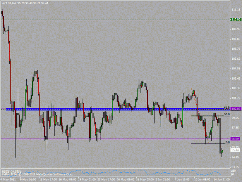
Task: Click the 107.85 price scale value
Action: point(236,39)
